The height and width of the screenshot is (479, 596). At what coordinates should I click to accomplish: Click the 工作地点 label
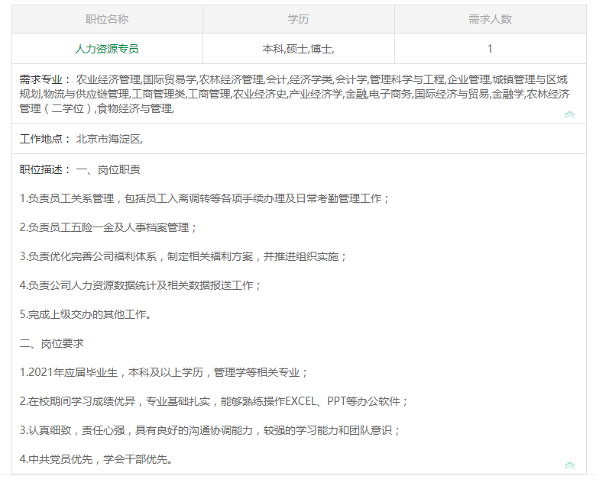click(45, 139)
